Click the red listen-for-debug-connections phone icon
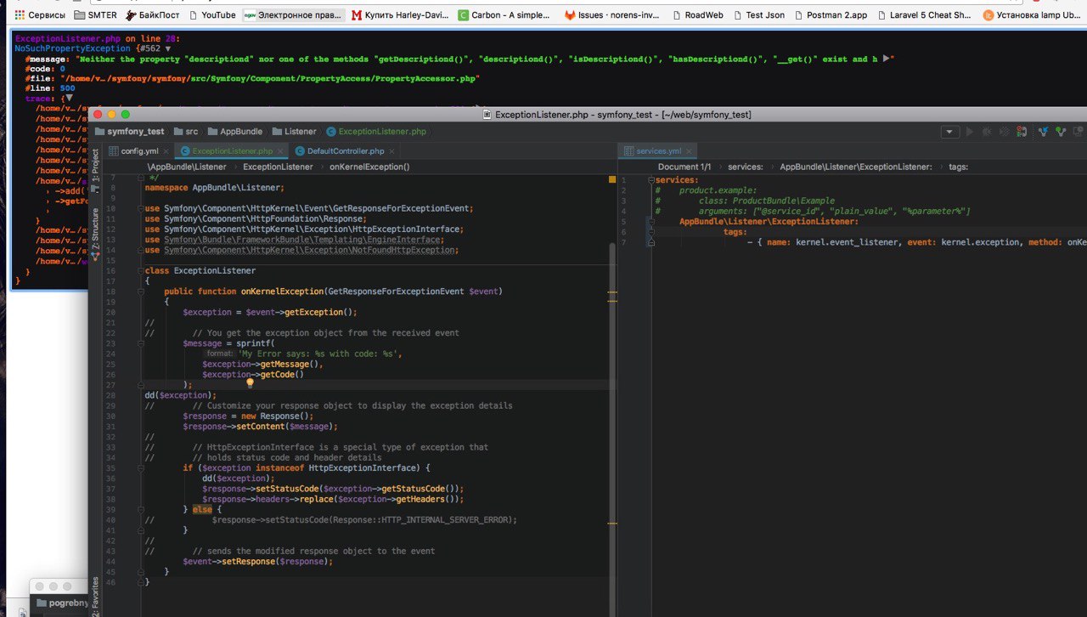Viewport: 1087px width, 617px height. click(x=1022, y=132)
